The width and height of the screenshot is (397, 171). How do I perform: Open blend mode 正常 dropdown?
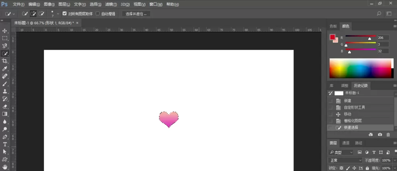point(345,160)
